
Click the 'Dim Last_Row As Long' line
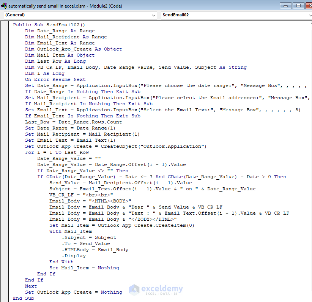pyautogui.click(x=55, y=62)
